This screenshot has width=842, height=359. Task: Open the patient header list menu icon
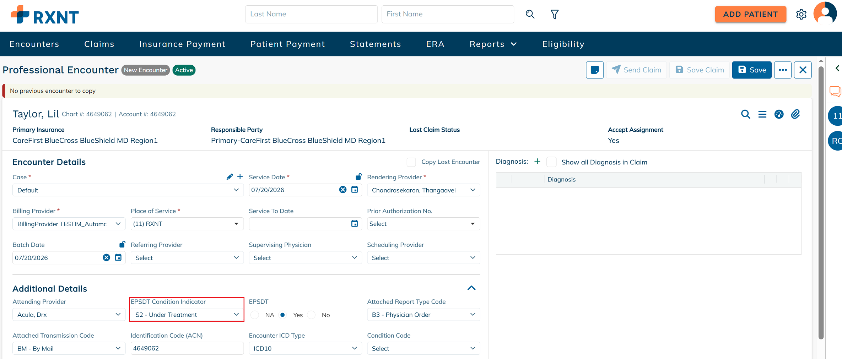(x=762, y=114)
